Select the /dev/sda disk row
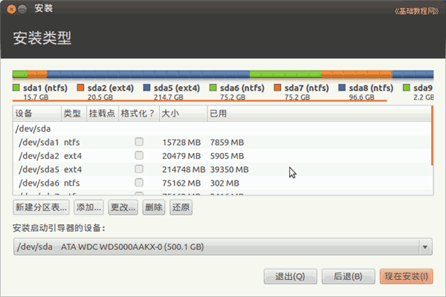 pos(222,128)
